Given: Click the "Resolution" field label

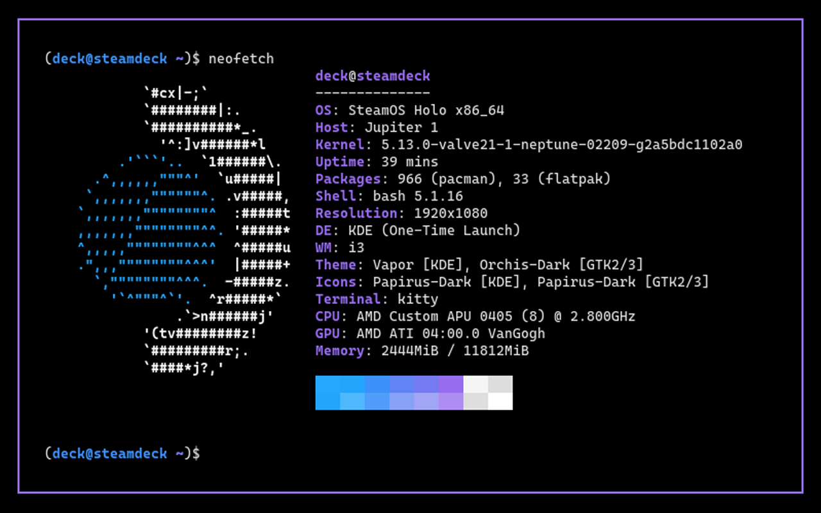Looking at the screenshot, I should tap(356, 214).
